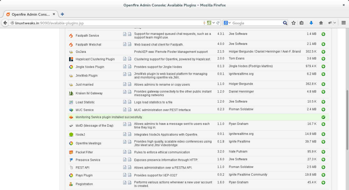Open changelog icon for Jingle Nodes Plugin
349x190 pixels.
130,66
